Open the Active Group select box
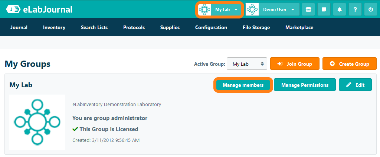380x157 pixels. click(246, 64)
